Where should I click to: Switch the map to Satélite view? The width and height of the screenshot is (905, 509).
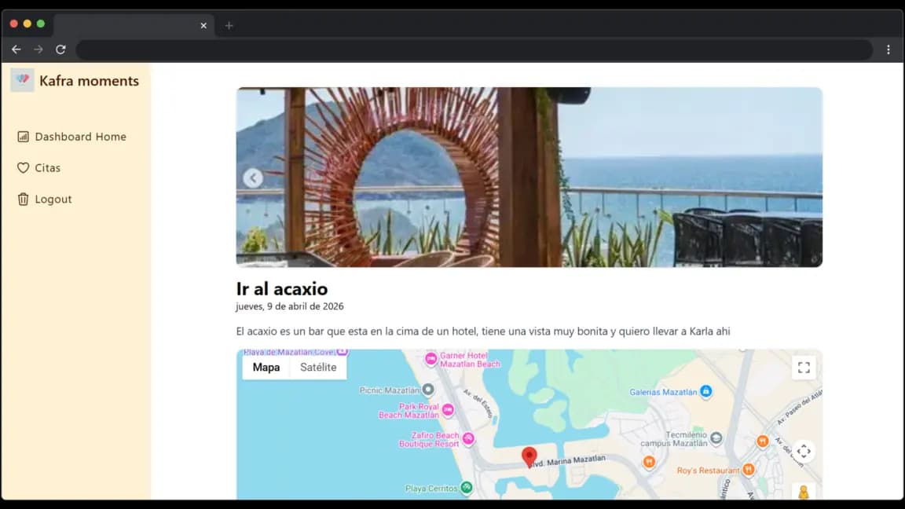pyautogui.click(x=318, y=368)
